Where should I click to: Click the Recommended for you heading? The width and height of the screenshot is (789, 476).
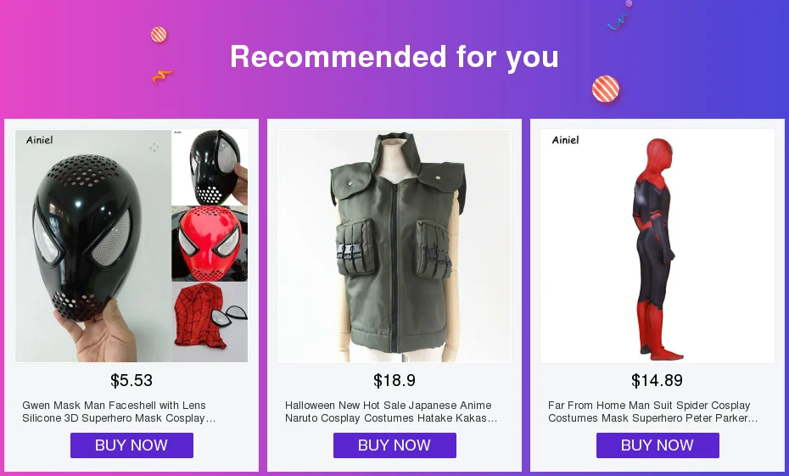pyautogui.click(x=394, y=57)
